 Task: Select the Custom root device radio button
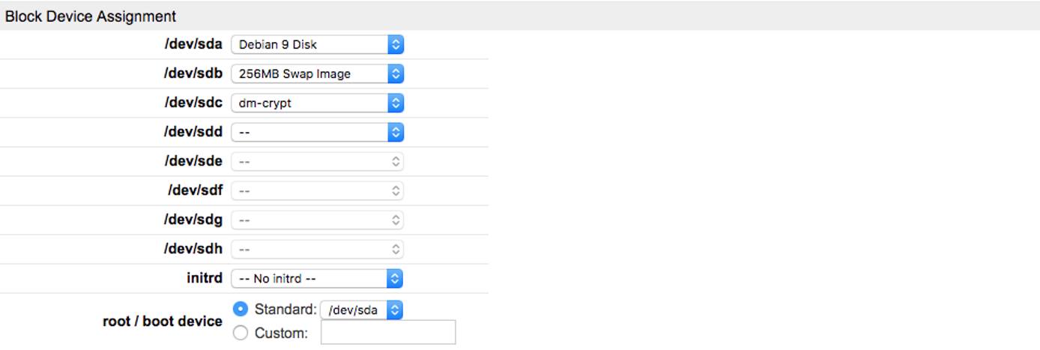click(241, 334)
